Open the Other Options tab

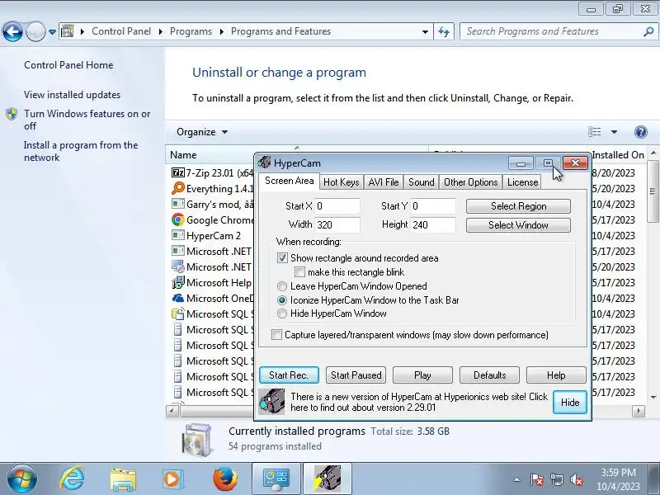click(470, 182)
